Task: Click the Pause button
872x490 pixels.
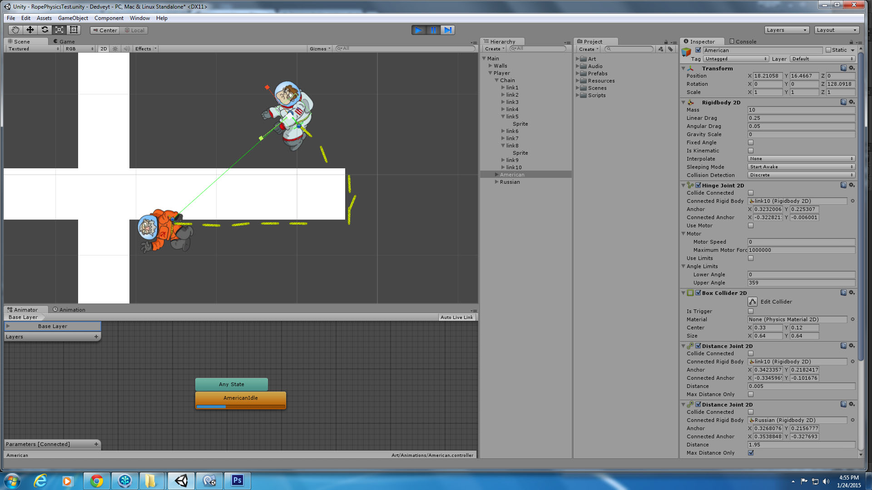Action: pos(433,30)
